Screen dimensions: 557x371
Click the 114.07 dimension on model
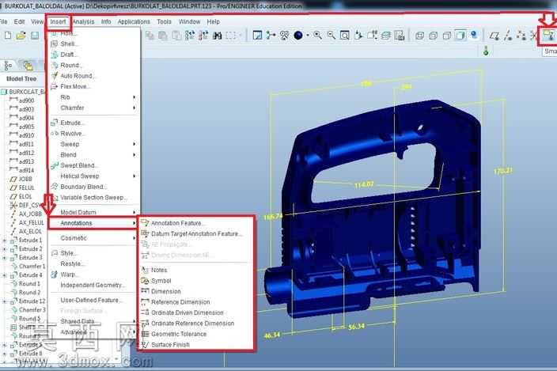[x=364, y=185]
